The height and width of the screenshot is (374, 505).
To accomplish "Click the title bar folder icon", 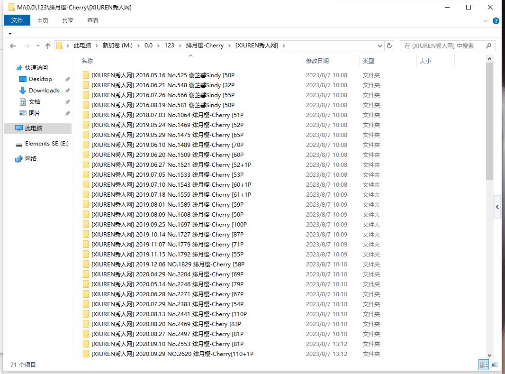I will (11, 7).
